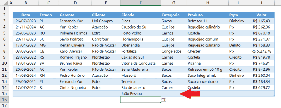
Task: Select the João Pessoa cell
Action: click(x=140, y=93)
